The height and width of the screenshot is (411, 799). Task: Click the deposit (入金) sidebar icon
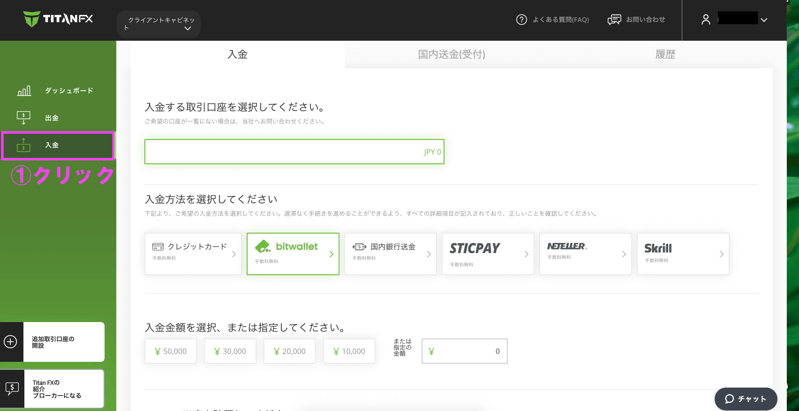pyautogui.click(x=23, y=145)
